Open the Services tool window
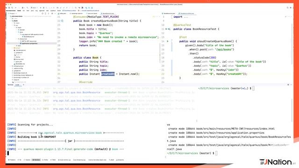 tap(27, 160)
